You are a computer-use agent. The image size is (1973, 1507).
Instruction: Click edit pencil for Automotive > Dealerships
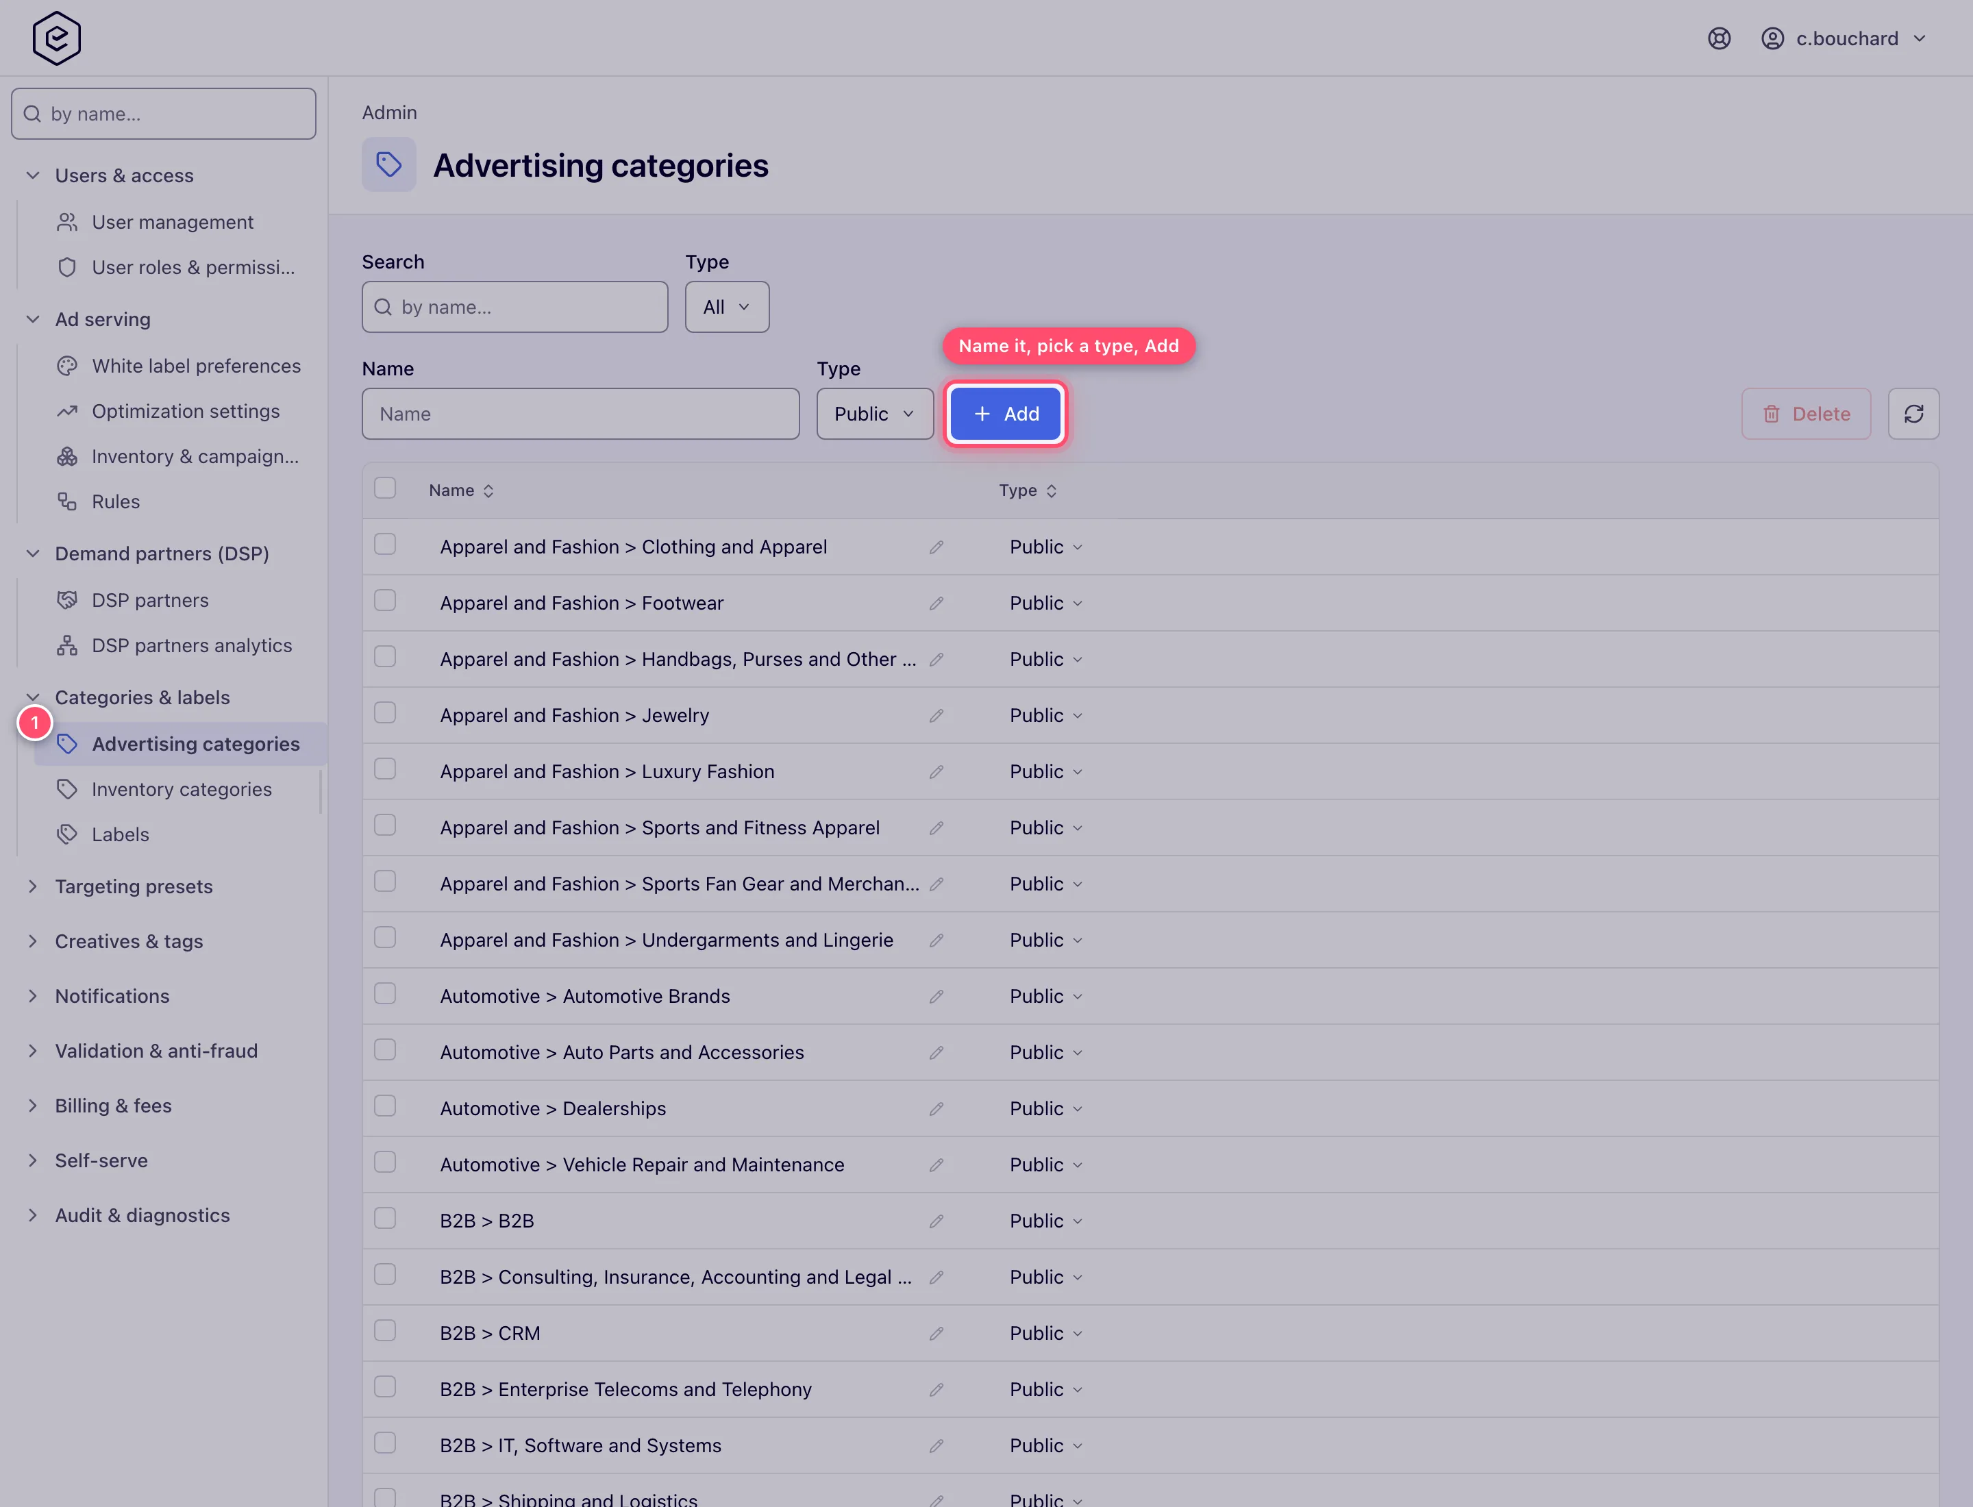point(936,1109)
